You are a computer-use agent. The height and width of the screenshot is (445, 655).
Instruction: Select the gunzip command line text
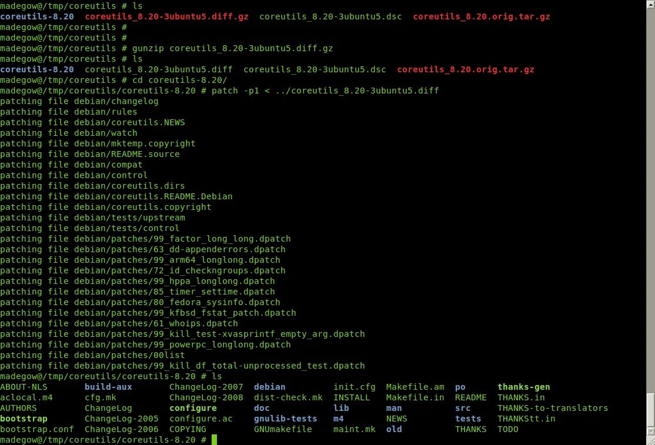point(233,48)
